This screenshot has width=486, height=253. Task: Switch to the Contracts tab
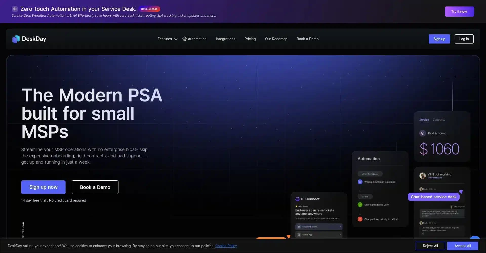coord(439,120)
